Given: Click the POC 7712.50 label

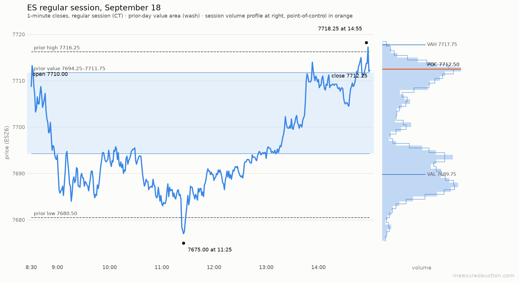Looking at the screenshot, I should point(443,65).
